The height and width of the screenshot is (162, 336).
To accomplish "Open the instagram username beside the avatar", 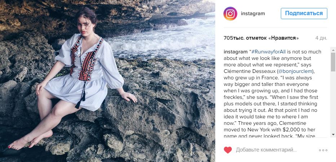I will [253, 14].
